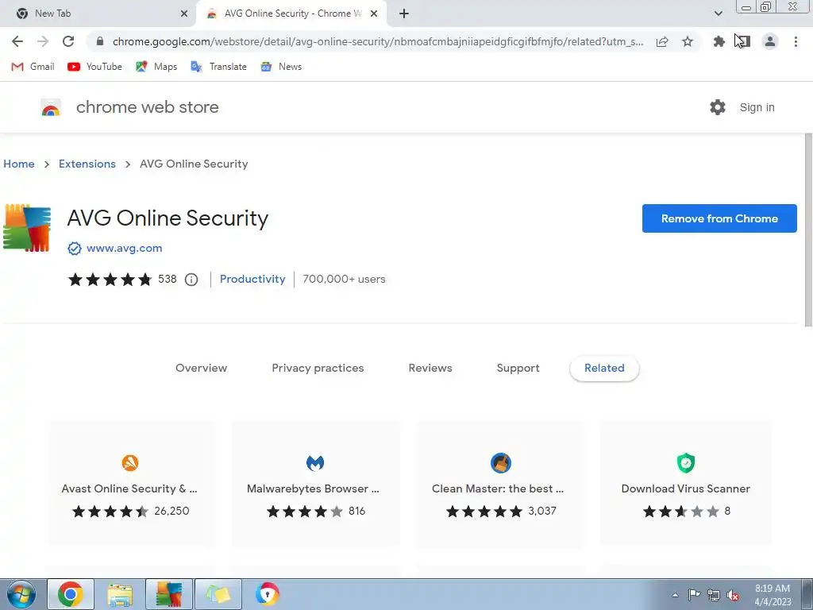Open a new browser tab
This screenshot has width=813, height=610.
(404, 14)
